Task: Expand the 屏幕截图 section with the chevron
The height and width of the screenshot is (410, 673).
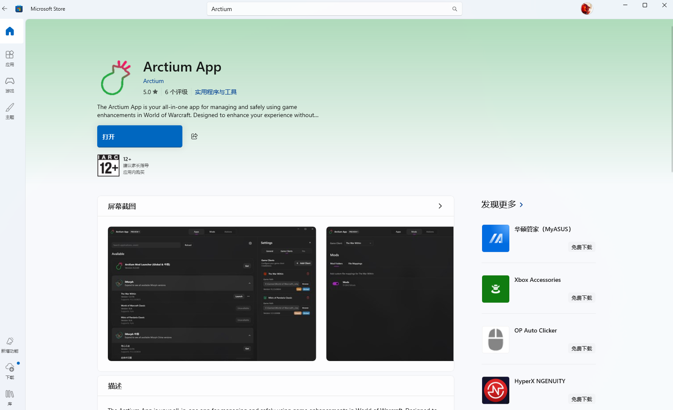Action: 440,206
